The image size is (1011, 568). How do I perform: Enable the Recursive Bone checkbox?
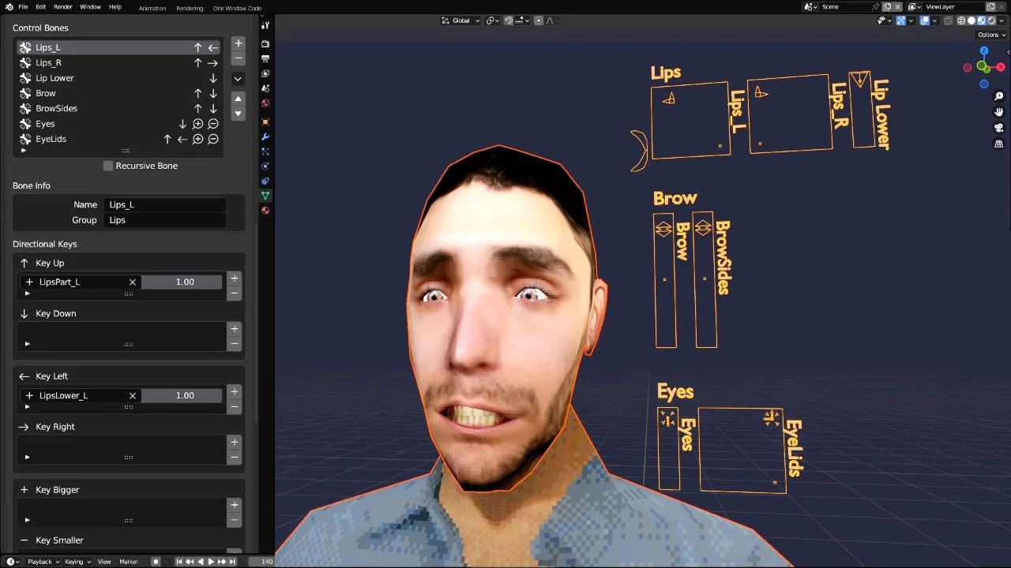click(108, 166)
